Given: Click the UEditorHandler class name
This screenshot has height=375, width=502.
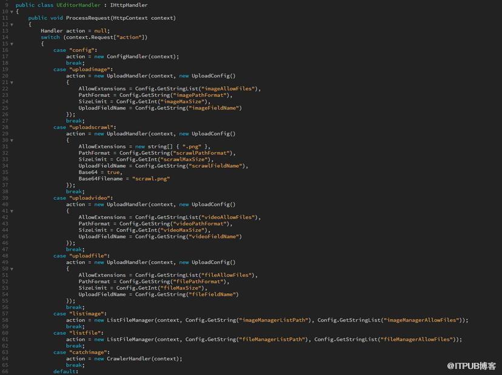Looking at the screenshot, I should pos(78,5).
